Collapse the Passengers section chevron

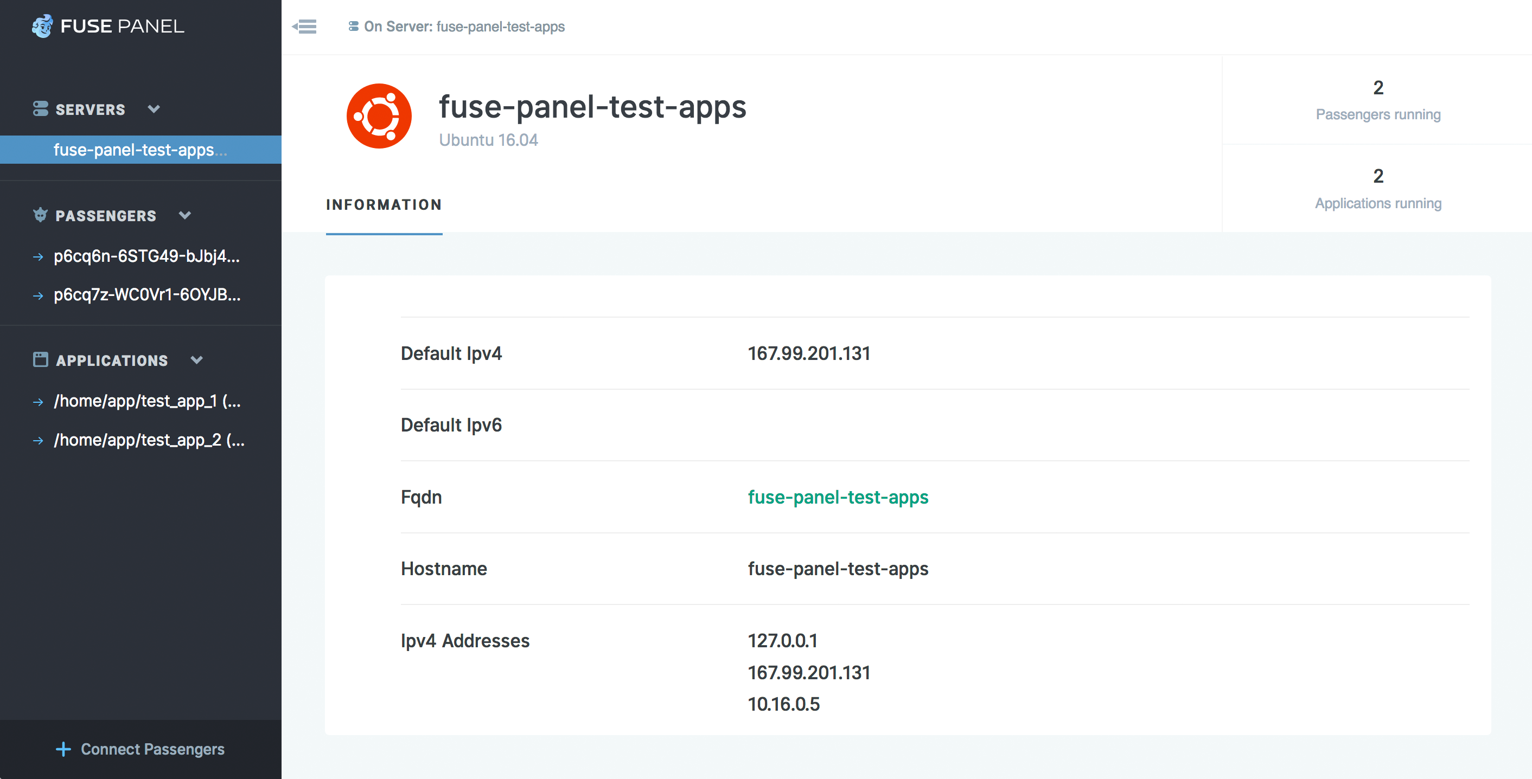pyautogui.click(x=185, y=215)
